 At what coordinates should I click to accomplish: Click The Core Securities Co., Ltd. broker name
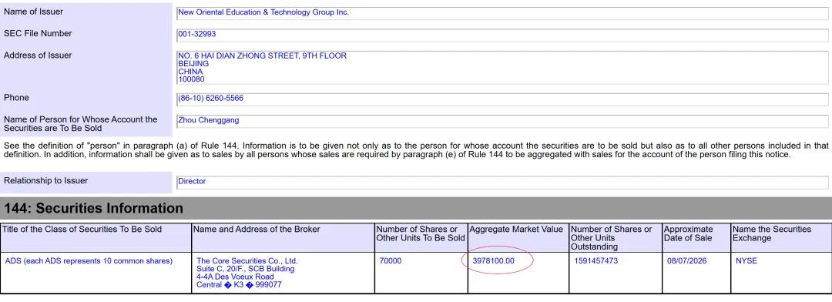247,260
